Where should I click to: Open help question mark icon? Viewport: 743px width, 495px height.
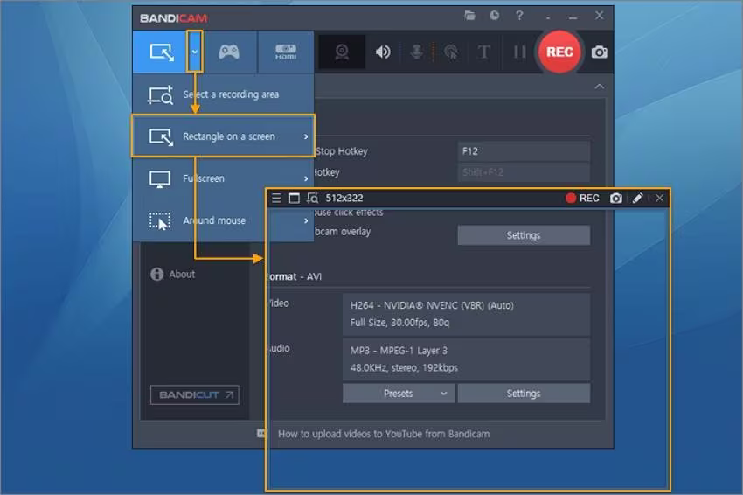point(519,16)
